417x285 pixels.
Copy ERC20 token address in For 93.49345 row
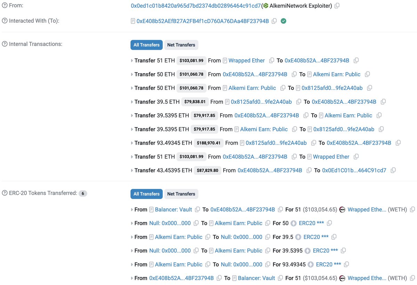tap(346, 264)
